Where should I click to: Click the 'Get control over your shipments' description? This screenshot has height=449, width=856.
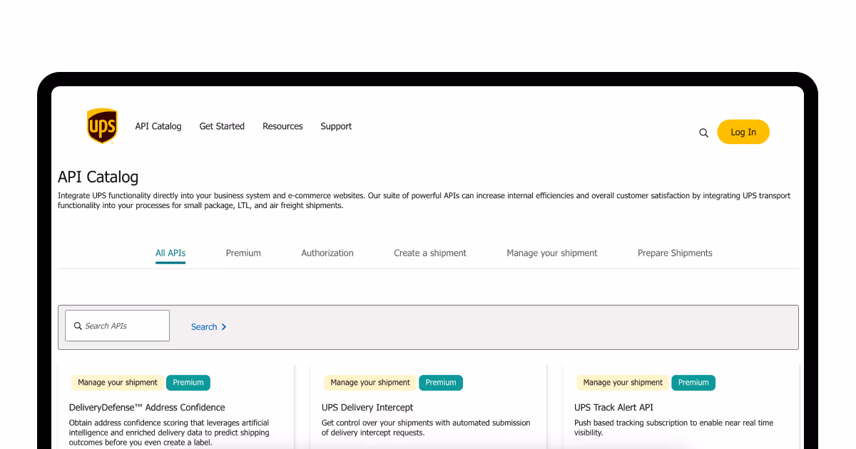[x=426, y=428]
